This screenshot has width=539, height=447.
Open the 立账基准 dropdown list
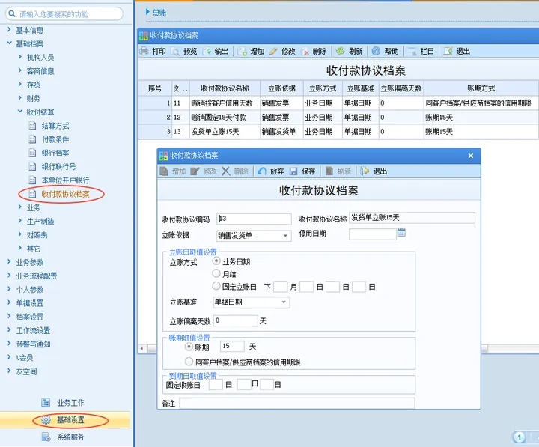tap(284, 302)
